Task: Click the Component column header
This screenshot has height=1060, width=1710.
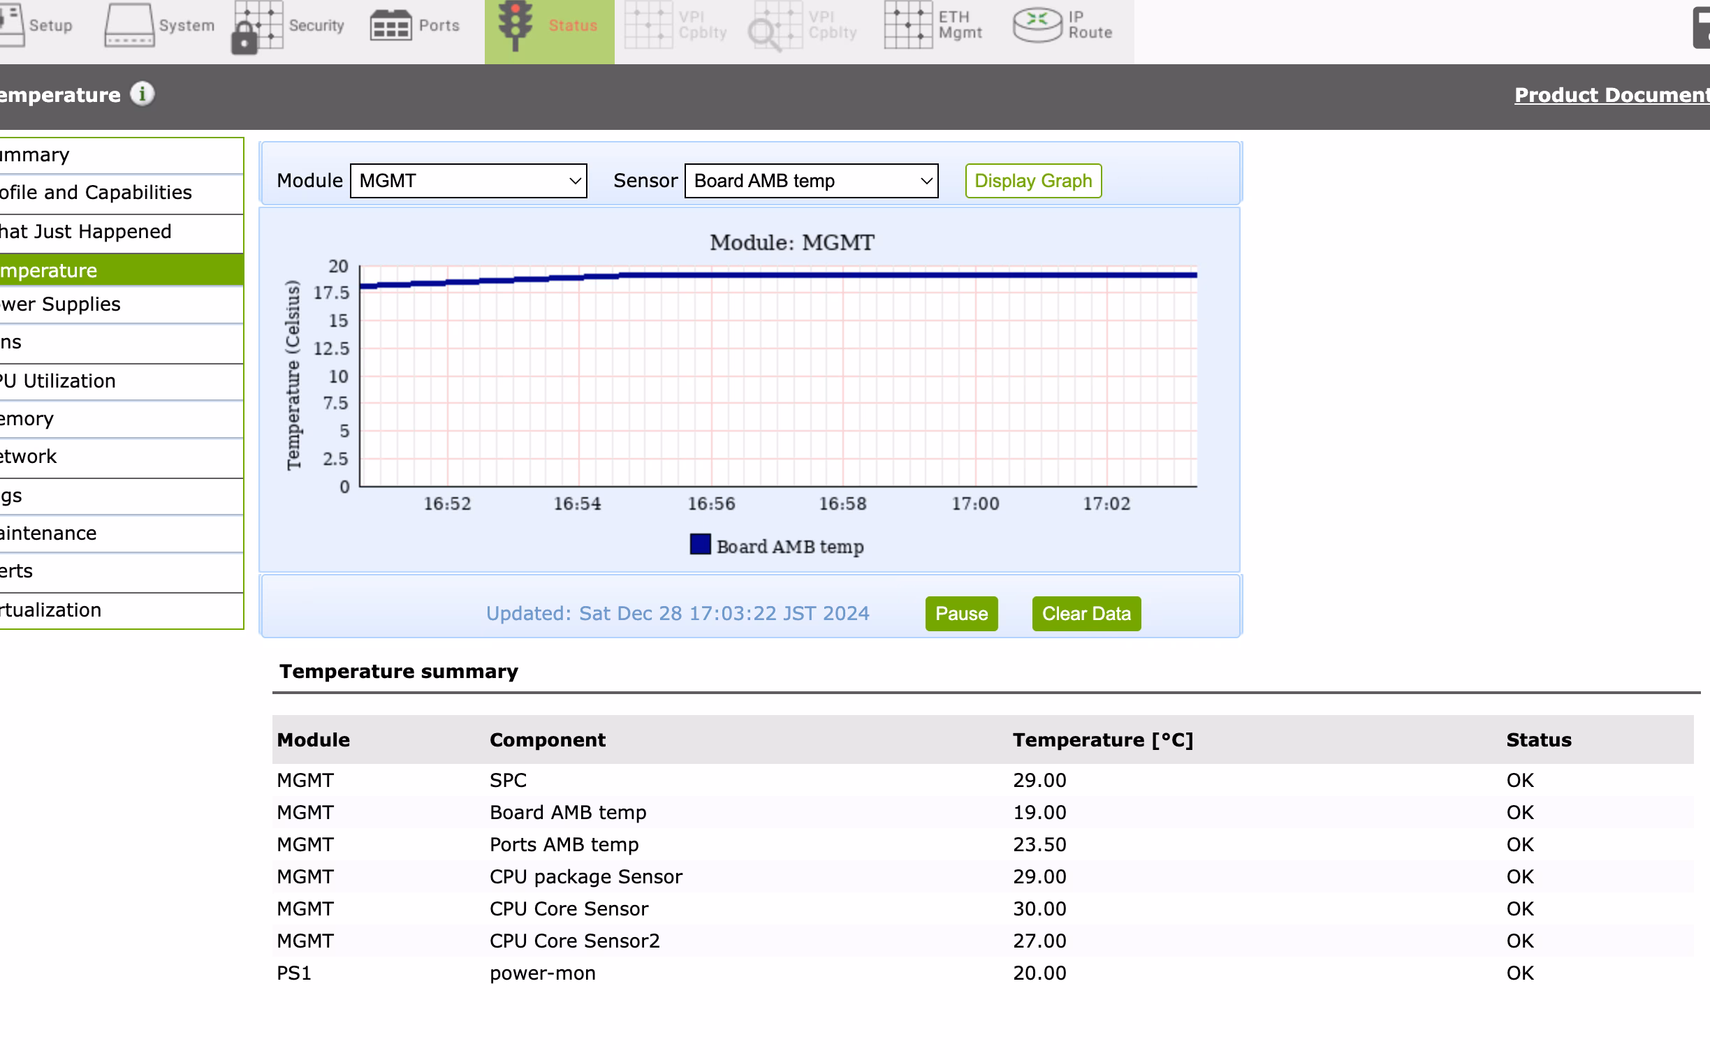Action: pyautogui.click(x=548, y=739)
